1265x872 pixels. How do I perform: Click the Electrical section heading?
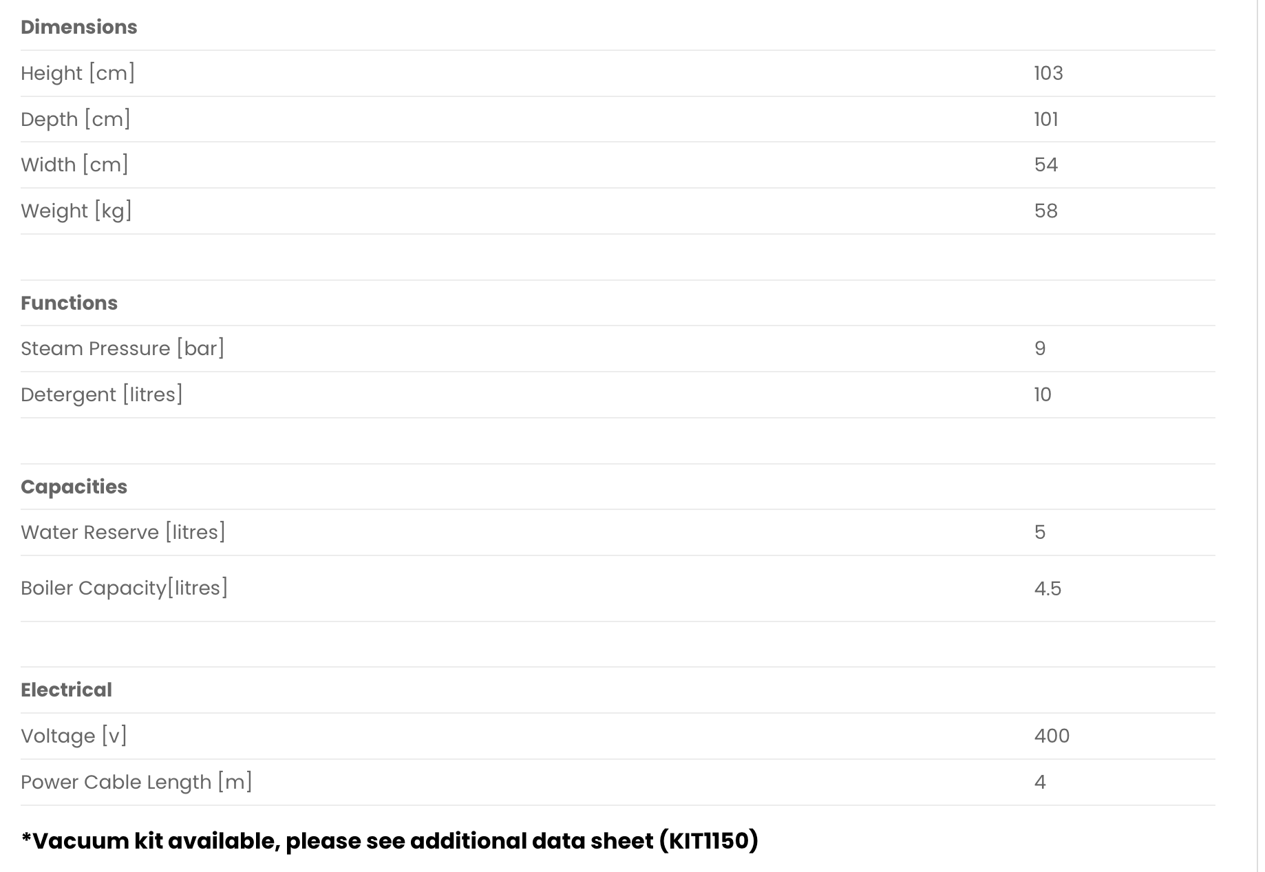coord(66,690)
